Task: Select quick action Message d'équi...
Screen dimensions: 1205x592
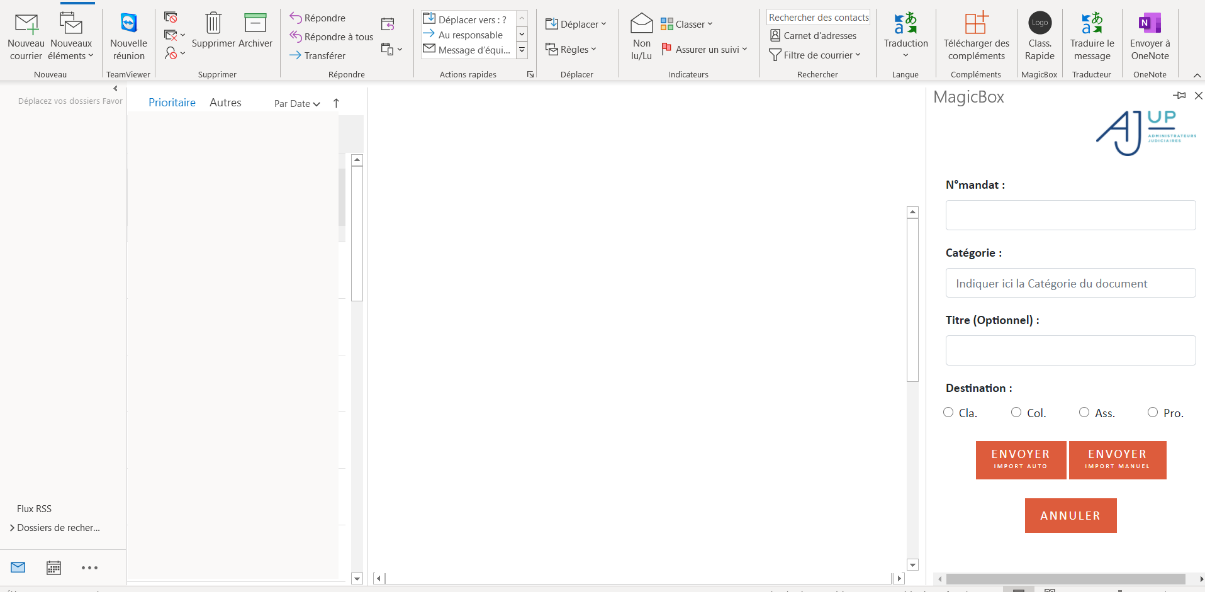Action: (467, 50)
